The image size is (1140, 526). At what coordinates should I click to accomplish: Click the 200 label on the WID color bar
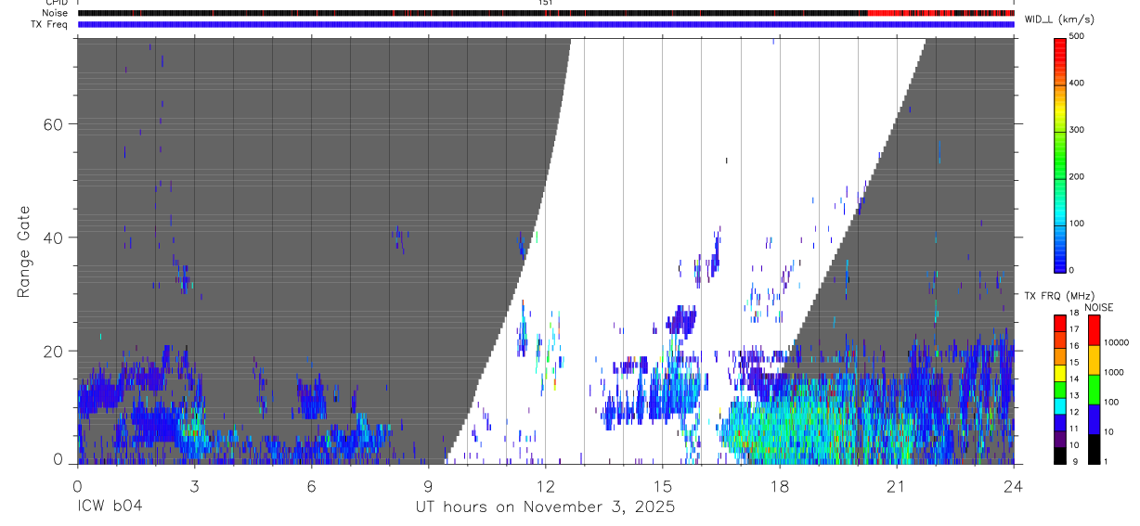pos(1076,177)
